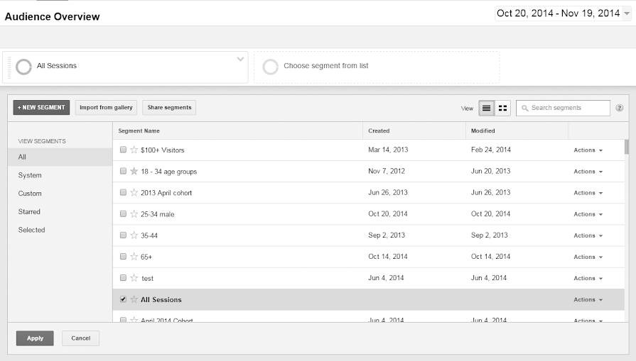636x361 pixels.
Task: Filter by Starred segments
Action: pos(29,211)
